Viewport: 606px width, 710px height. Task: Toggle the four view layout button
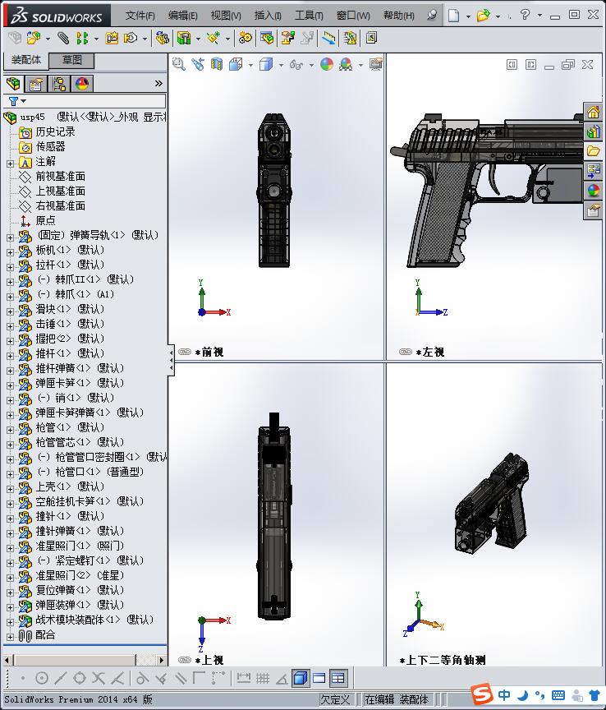(338, 678)
